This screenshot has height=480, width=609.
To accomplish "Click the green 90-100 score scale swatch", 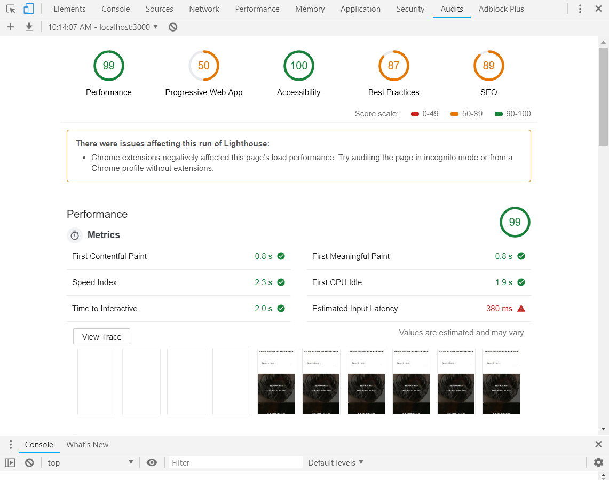I will (499, 114).
